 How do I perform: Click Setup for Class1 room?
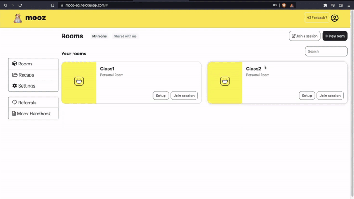pos(161,96)
